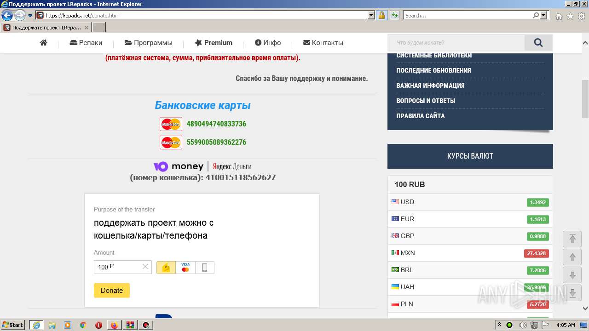Click the USD 1.3492 rate badge
Screen dimensions: 589x331
[x=538, y=202]
